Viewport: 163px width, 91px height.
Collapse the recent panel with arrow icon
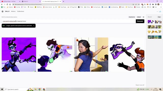[143, 17]
